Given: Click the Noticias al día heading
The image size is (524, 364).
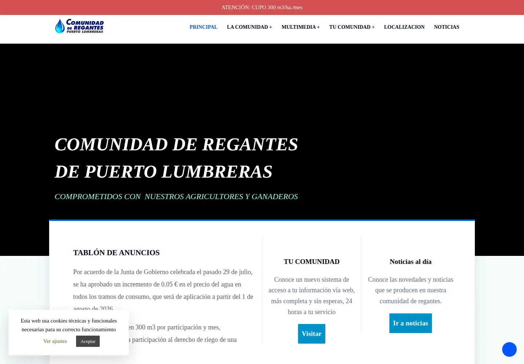Looking at the screenshot, I should tap(410, 262).
